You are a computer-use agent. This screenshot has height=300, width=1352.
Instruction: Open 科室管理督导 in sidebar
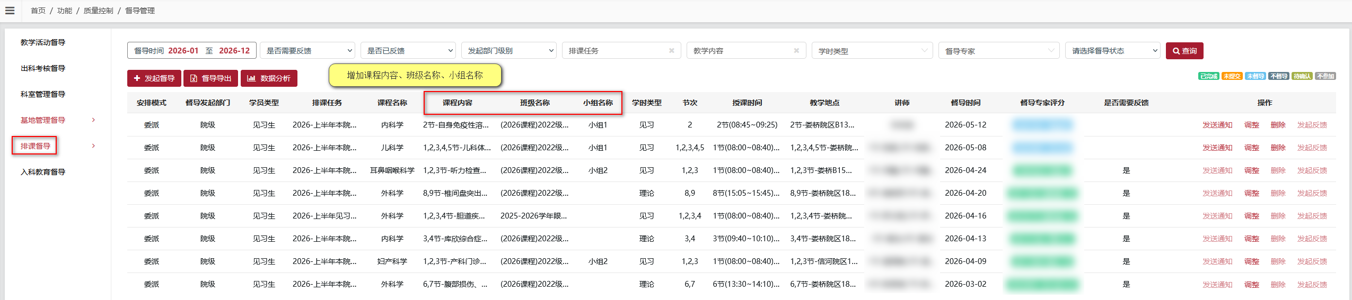[43, 94]
